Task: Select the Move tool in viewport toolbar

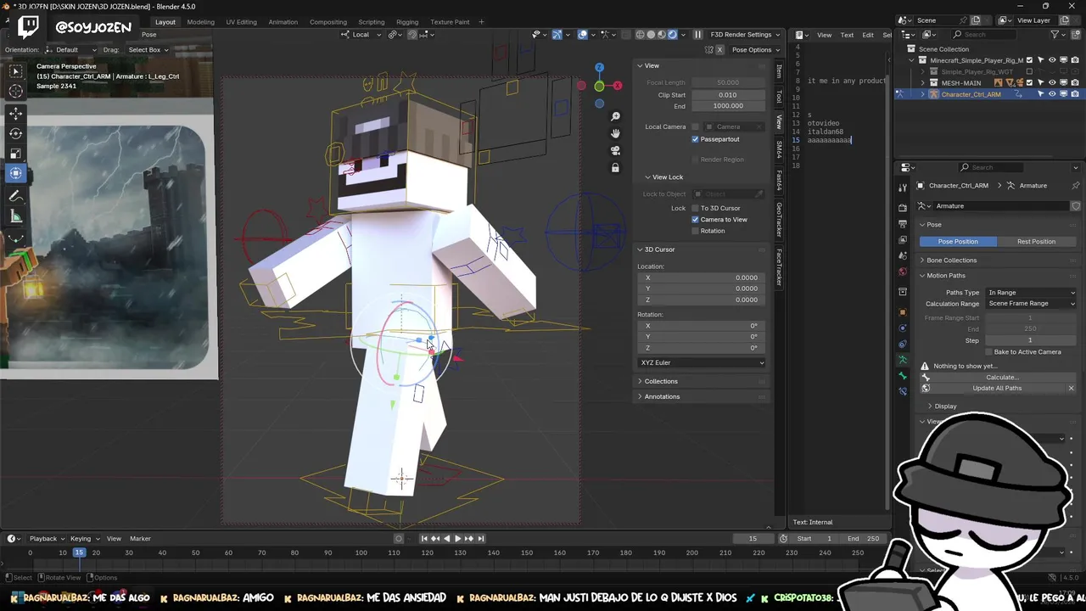Action: [x=16, y=113]
